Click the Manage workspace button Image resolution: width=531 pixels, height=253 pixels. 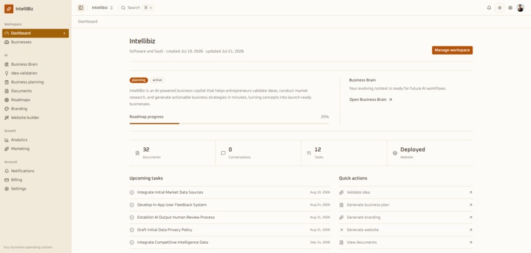click(x=452, y=51)
